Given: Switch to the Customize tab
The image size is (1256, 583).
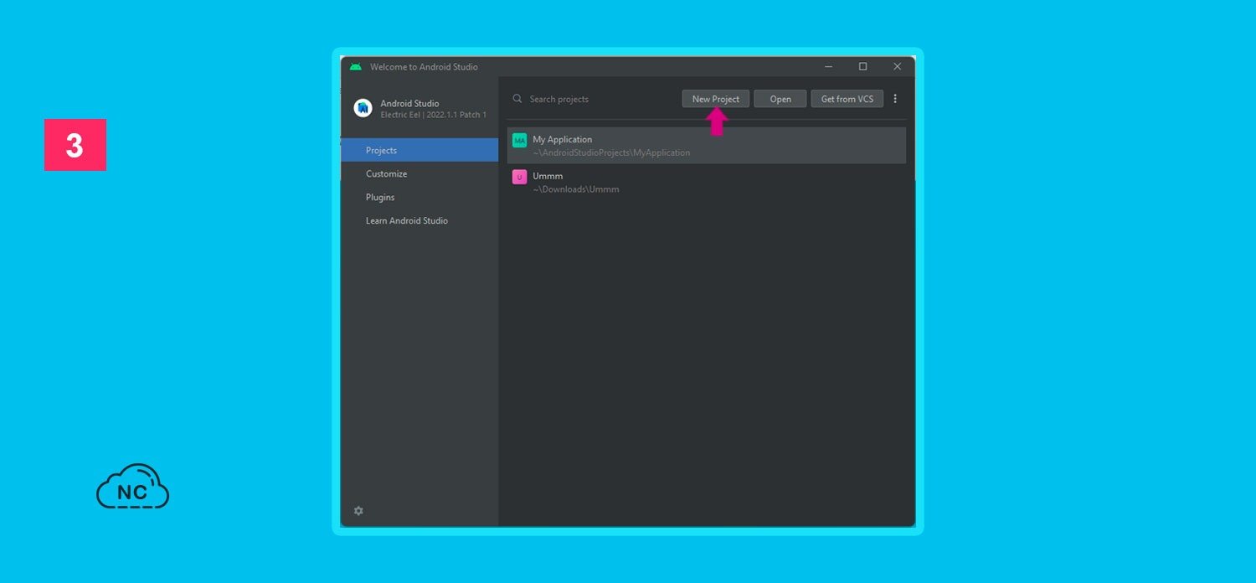Looking at the screenshot, I should [x=420, y=173].
